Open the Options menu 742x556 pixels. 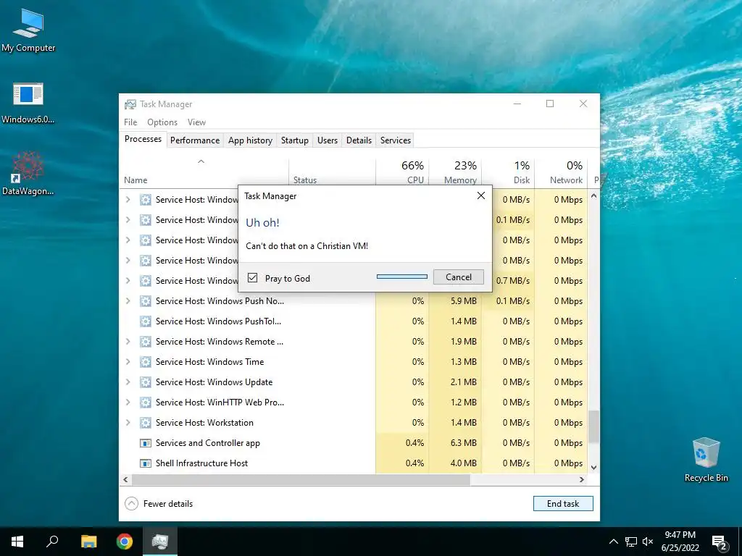click(162, 122)
